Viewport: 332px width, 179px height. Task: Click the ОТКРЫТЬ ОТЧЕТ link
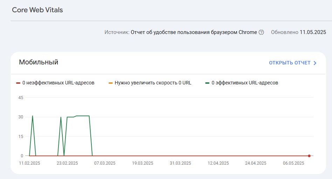tap(290, 63)
